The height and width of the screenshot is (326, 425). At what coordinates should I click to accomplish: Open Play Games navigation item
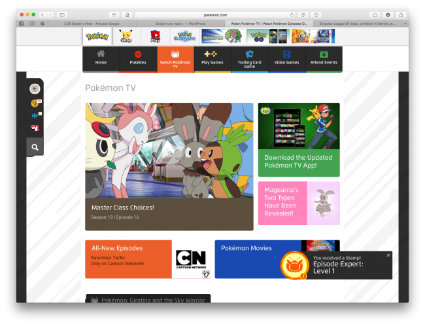coord(212,59)
